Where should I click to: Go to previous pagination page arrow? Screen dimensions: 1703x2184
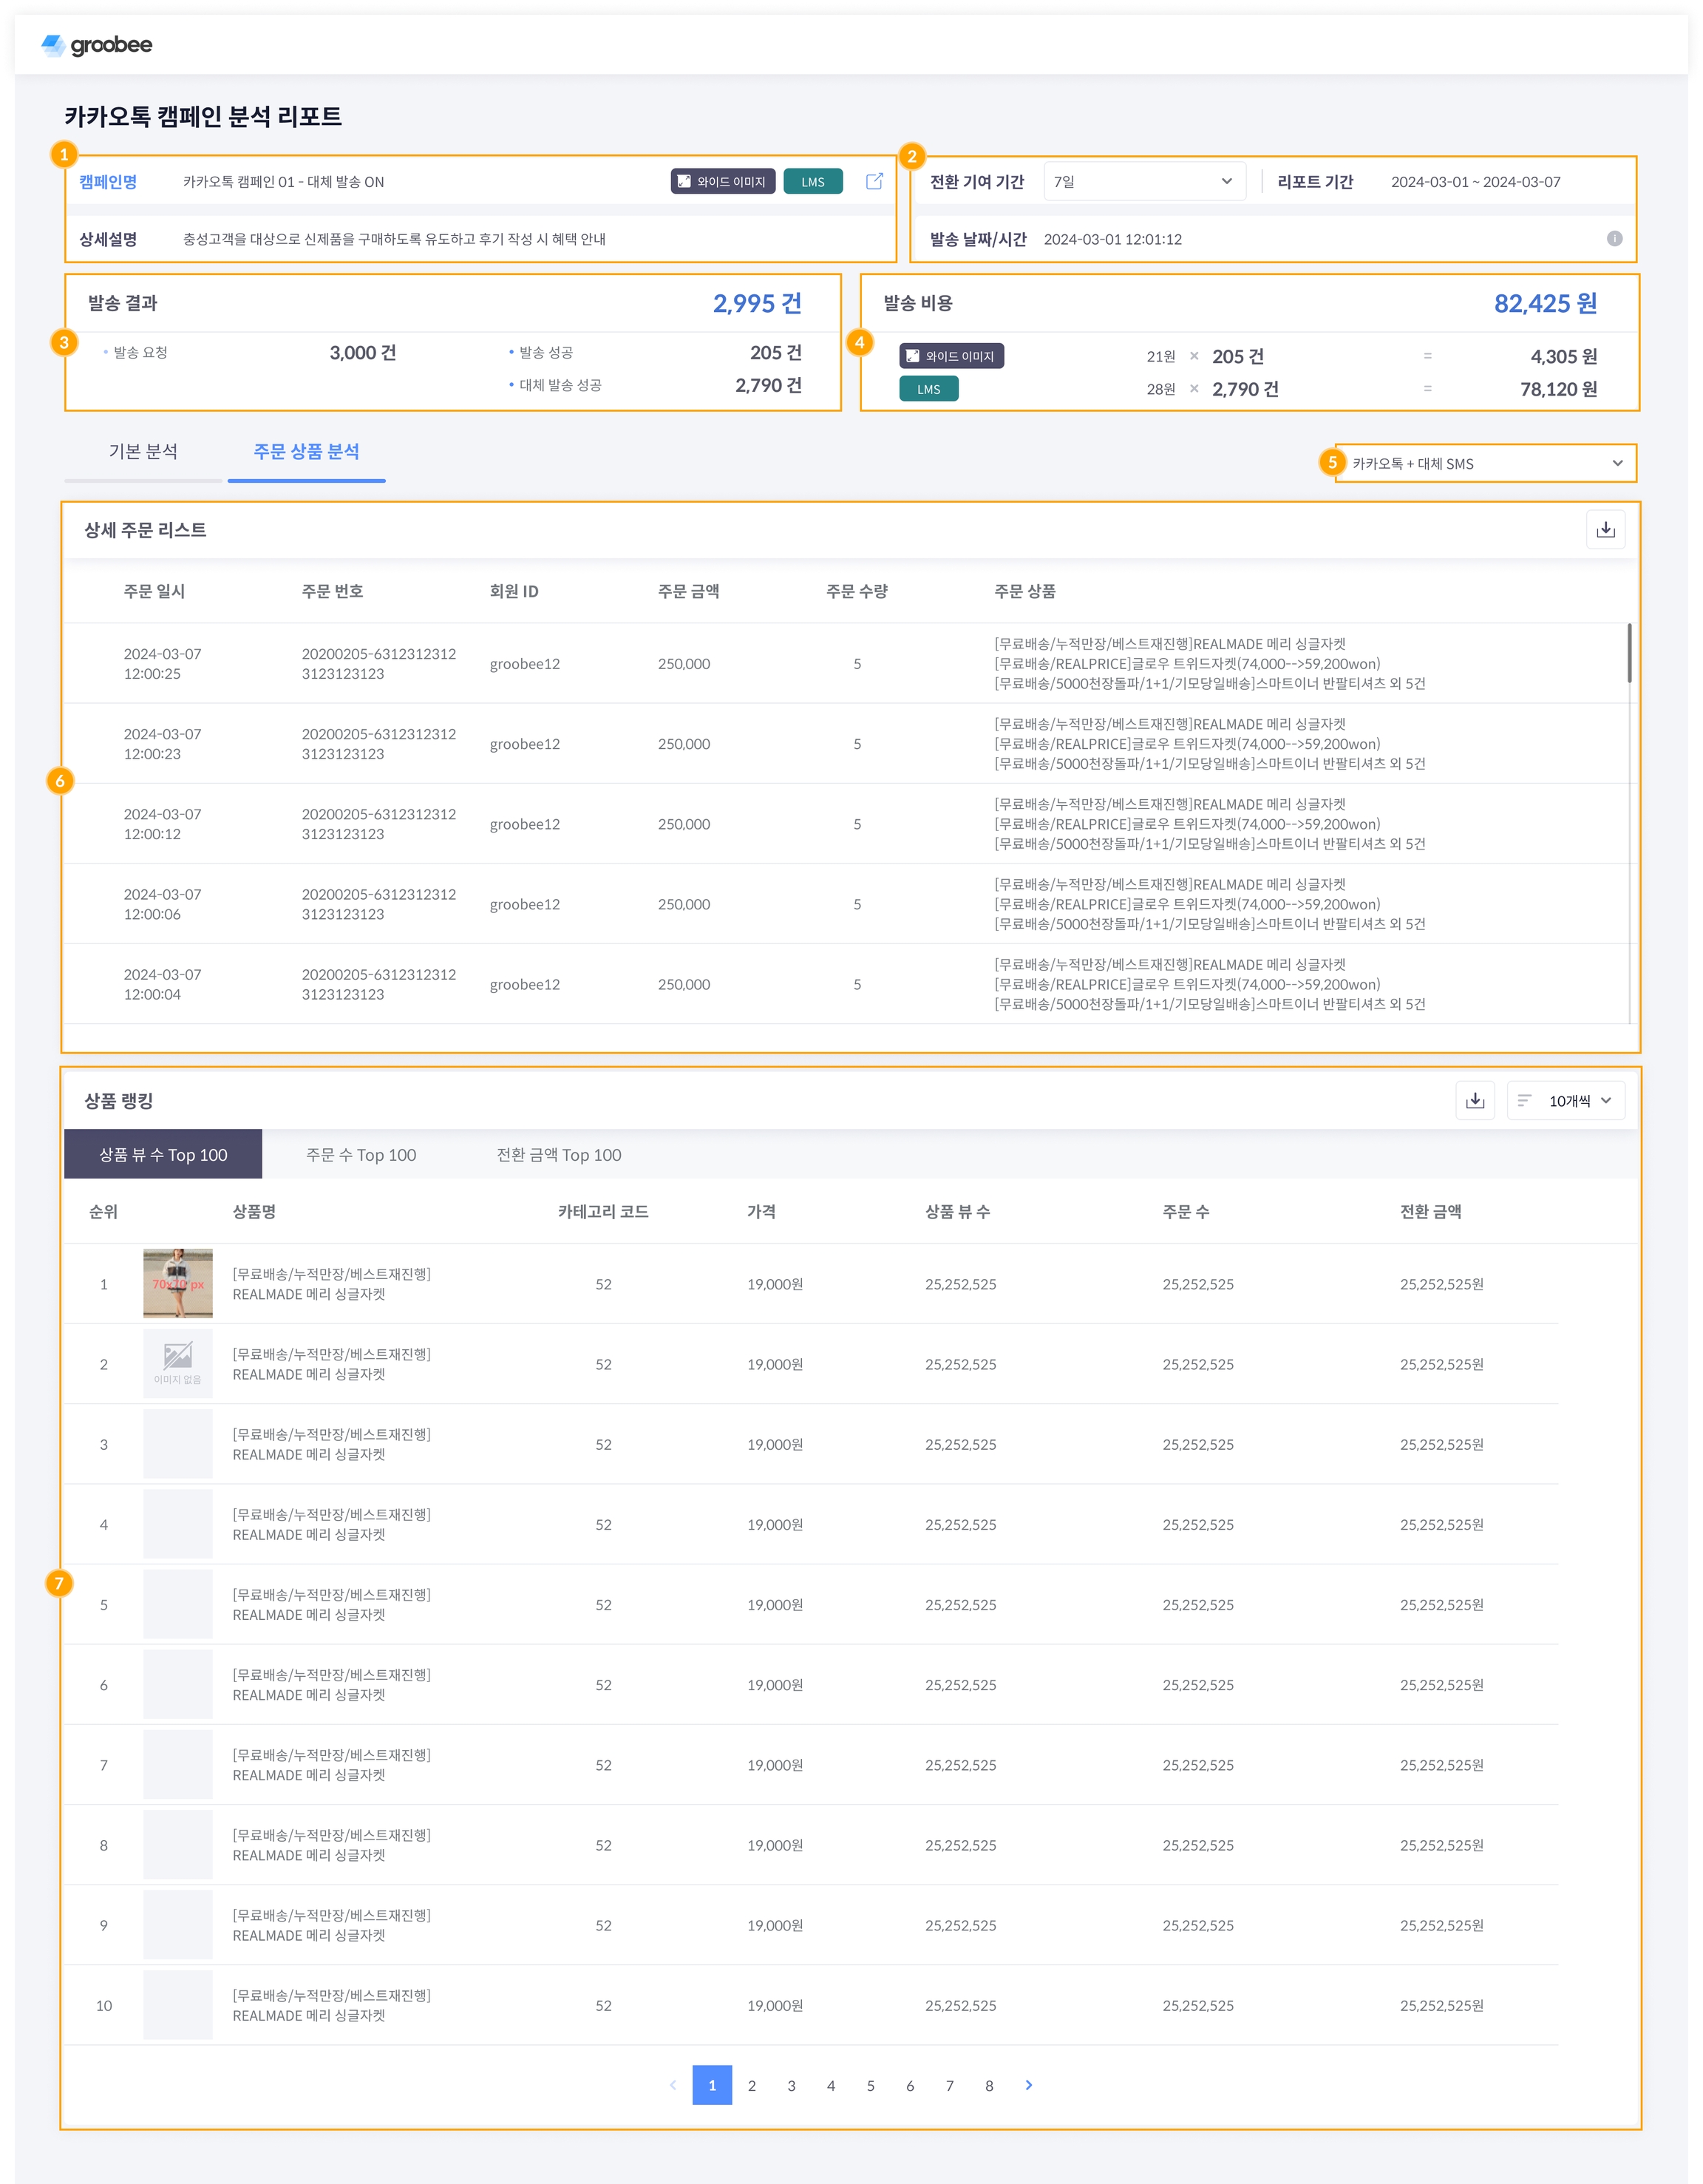[x=672, y=2085]
